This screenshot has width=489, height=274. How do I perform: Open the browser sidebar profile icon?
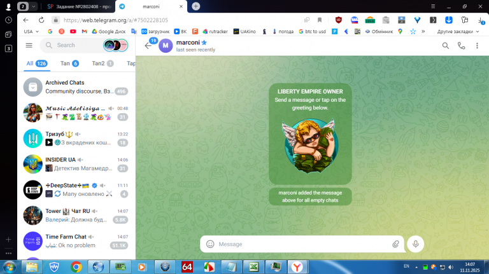[x=8, y=6]
